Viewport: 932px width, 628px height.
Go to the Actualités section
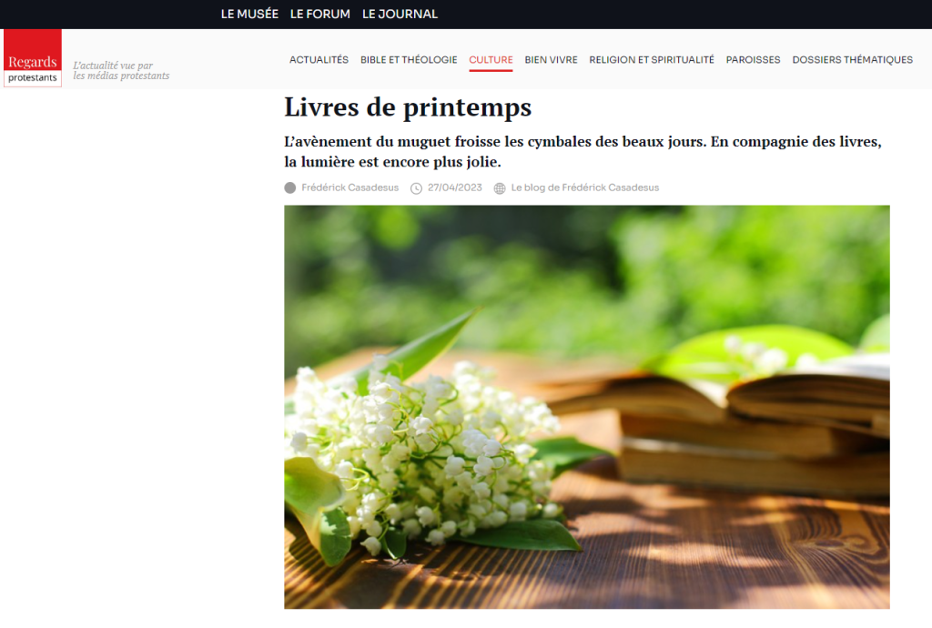pos(319,59)
